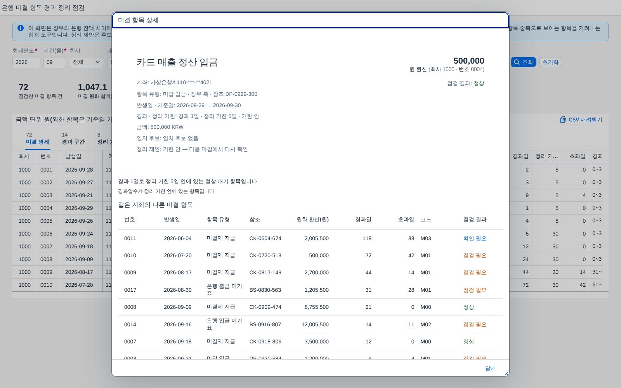
Task: Click date 2026-08-17 for item 0009 in dialog
Action: tap(178, 272)
